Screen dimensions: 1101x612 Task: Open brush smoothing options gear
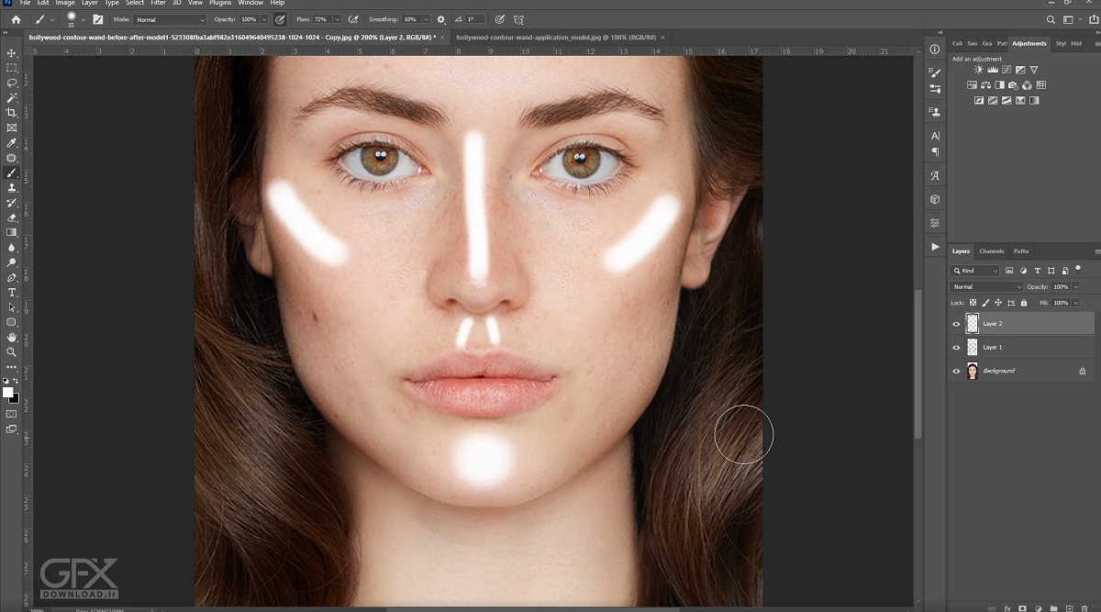click(441, 19)
